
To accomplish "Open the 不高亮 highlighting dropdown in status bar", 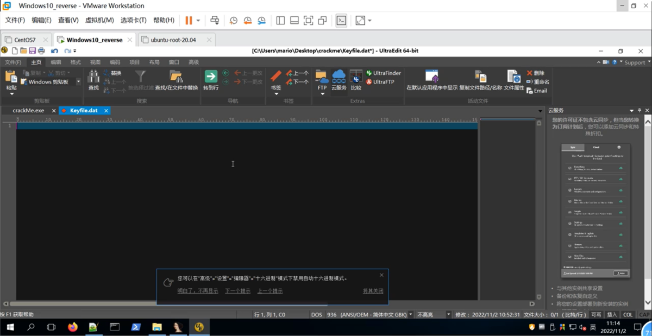I will [448, 314].
